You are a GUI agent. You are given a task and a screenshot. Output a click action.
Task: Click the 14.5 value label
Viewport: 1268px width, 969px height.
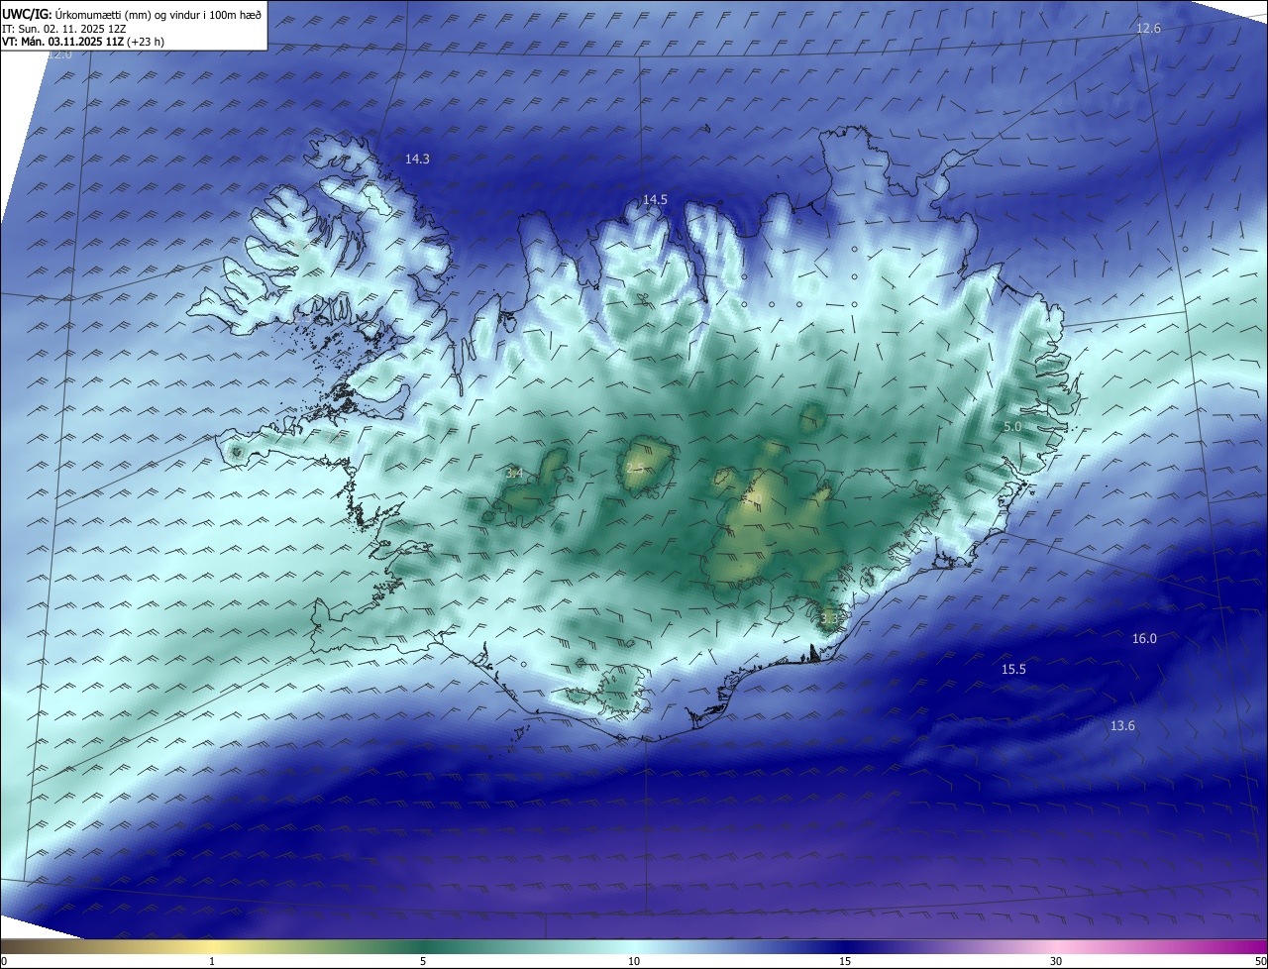tap(655, 199)
